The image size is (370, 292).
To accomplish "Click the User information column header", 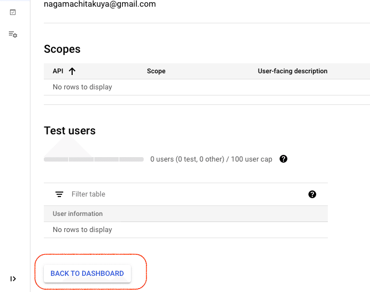I will coord(78,214).
